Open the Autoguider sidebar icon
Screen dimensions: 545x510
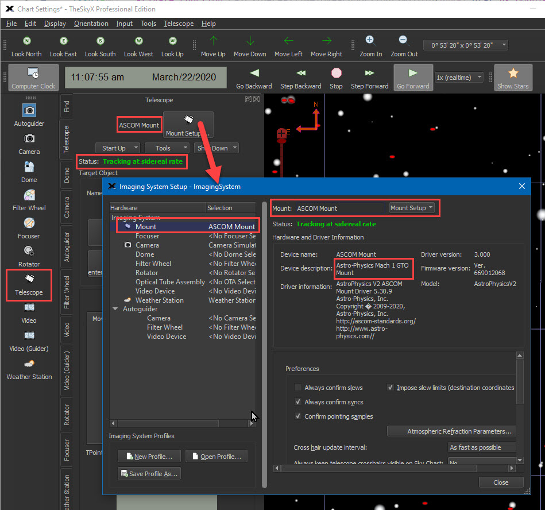point(29,110)
